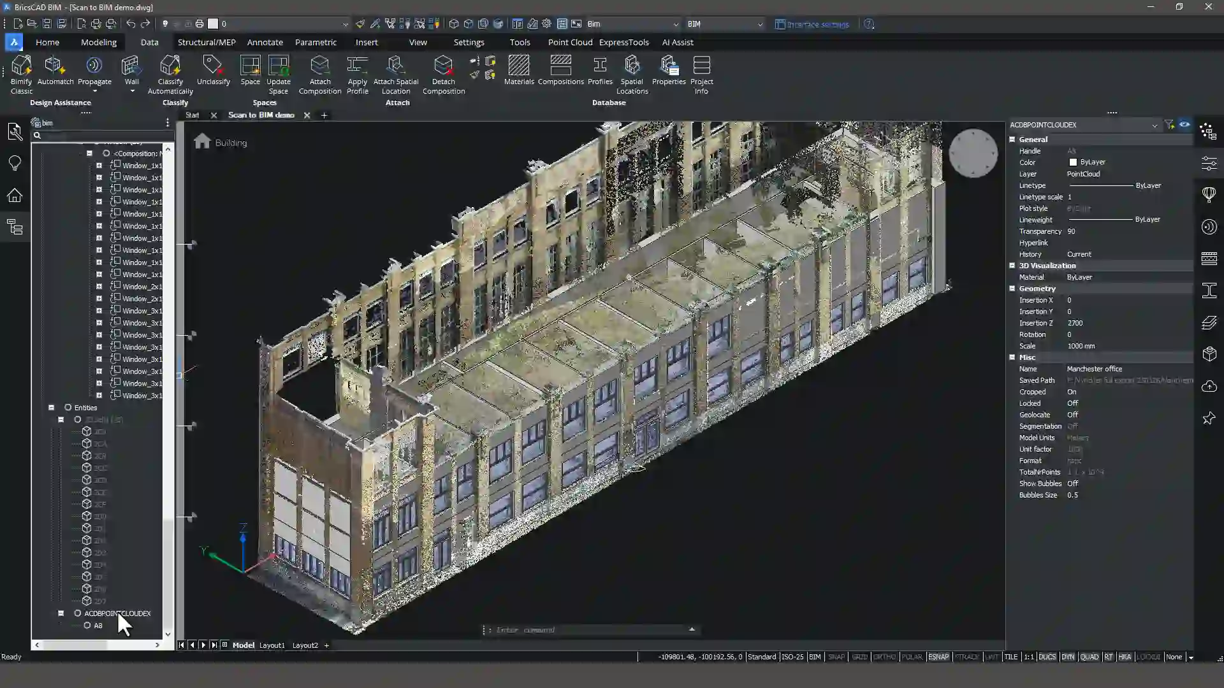The image size is (1224, 688).
Task: Open the Modeling ribbon tab
Action: click(98, 42)
